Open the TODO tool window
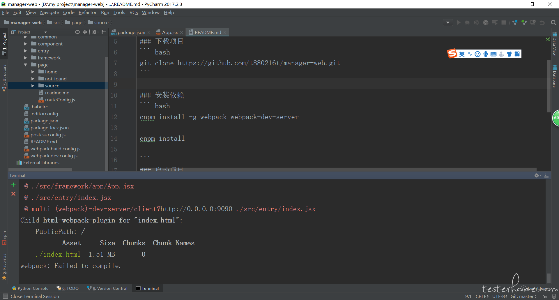The width and height of the screenshot is (559, 300). tap(68, 288)
